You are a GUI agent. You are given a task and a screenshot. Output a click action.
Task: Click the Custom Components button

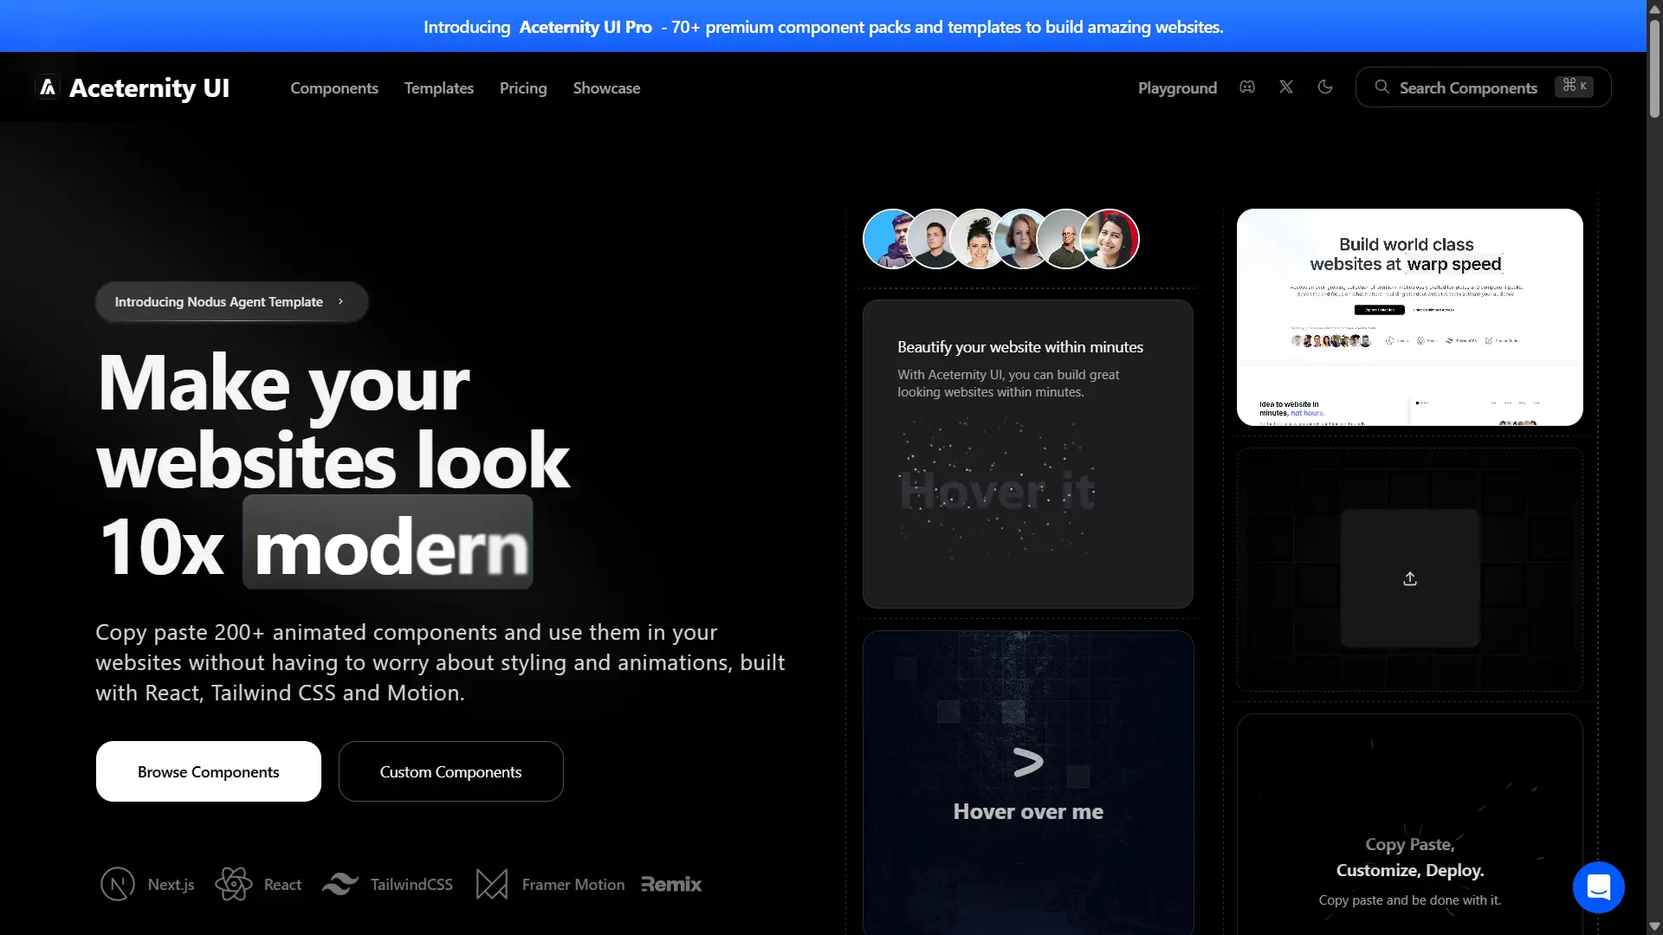450,771
